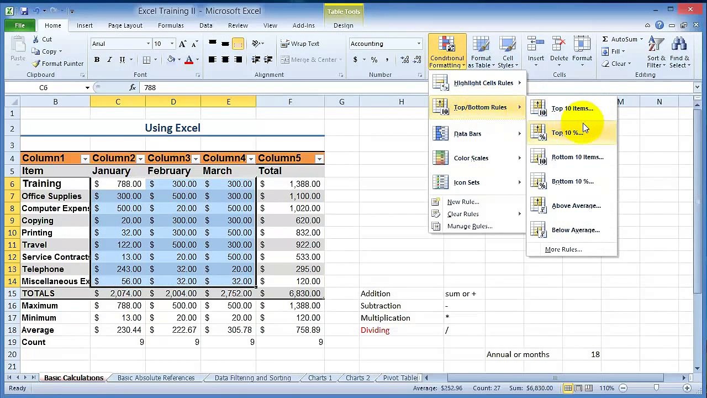The image size is (707, 398).
Task: Click Copy icon in Clipboard group
Action: coord(36,51)
